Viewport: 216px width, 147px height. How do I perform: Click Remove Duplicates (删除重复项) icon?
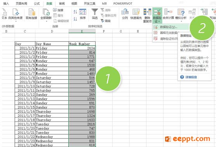point(147,12)
